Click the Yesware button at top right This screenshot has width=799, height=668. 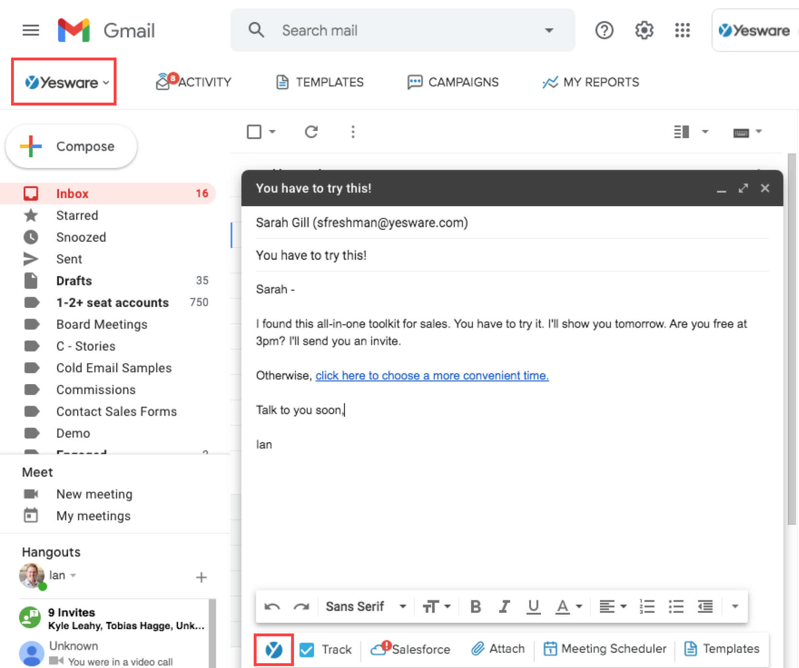coord(755,30)
